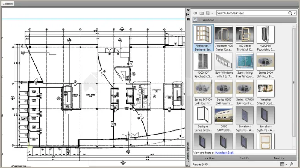Go to next page with Next >>
The height and width of the screenshot is (168, 300).
click(x=279, y=158)
